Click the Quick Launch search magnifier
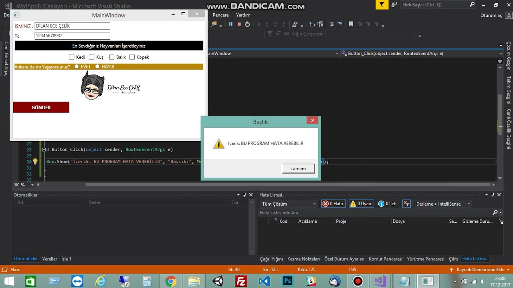This screenshot has height=288, width=513. coord(472,5)
